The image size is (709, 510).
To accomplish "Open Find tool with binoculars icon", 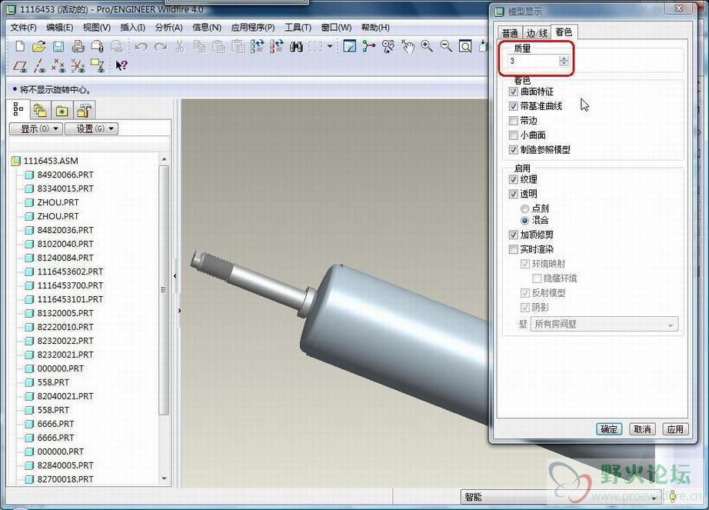I will click(296, 46).
